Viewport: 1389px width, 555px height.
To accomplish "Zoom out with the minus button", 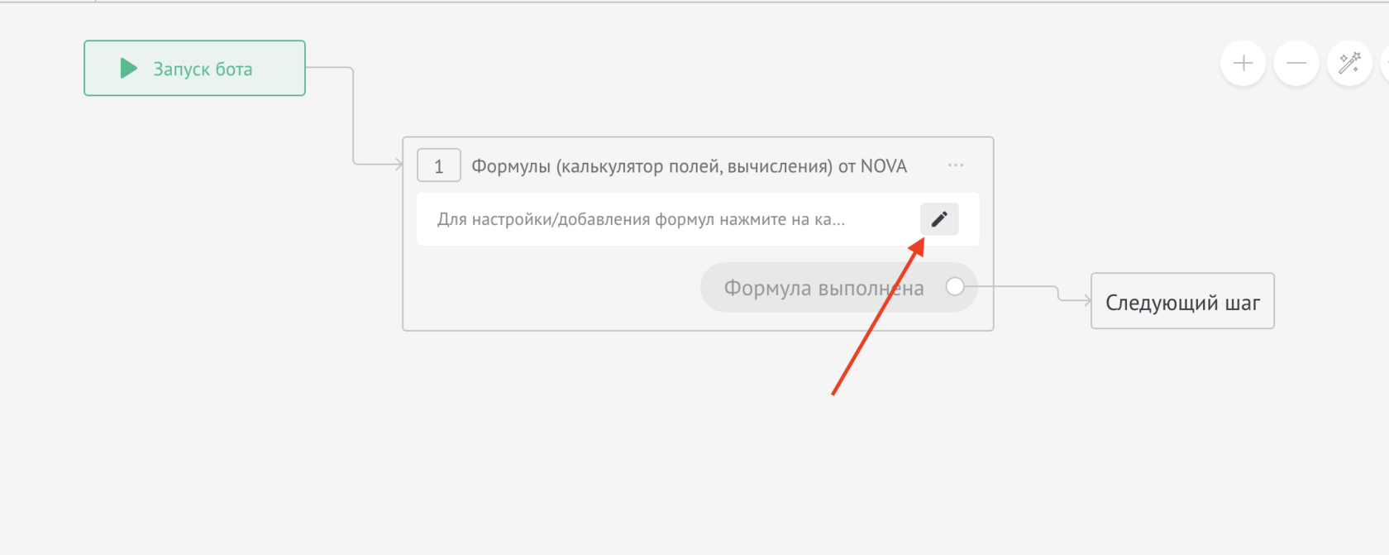I will pos(1296,63).
